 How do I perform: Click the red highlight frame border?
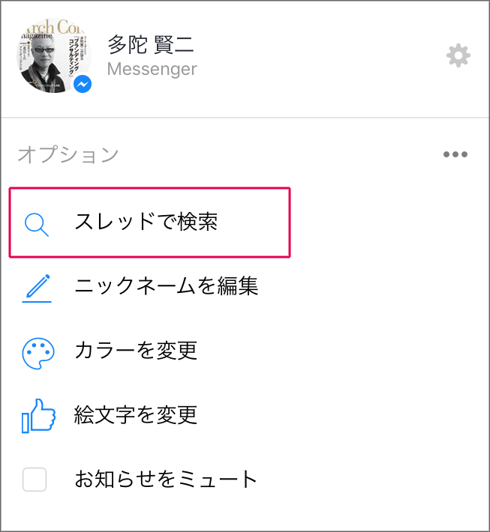tap(149, 188)
